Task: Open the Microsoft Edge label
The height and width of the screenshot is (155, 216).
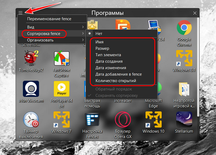Action: coord(153,103)
